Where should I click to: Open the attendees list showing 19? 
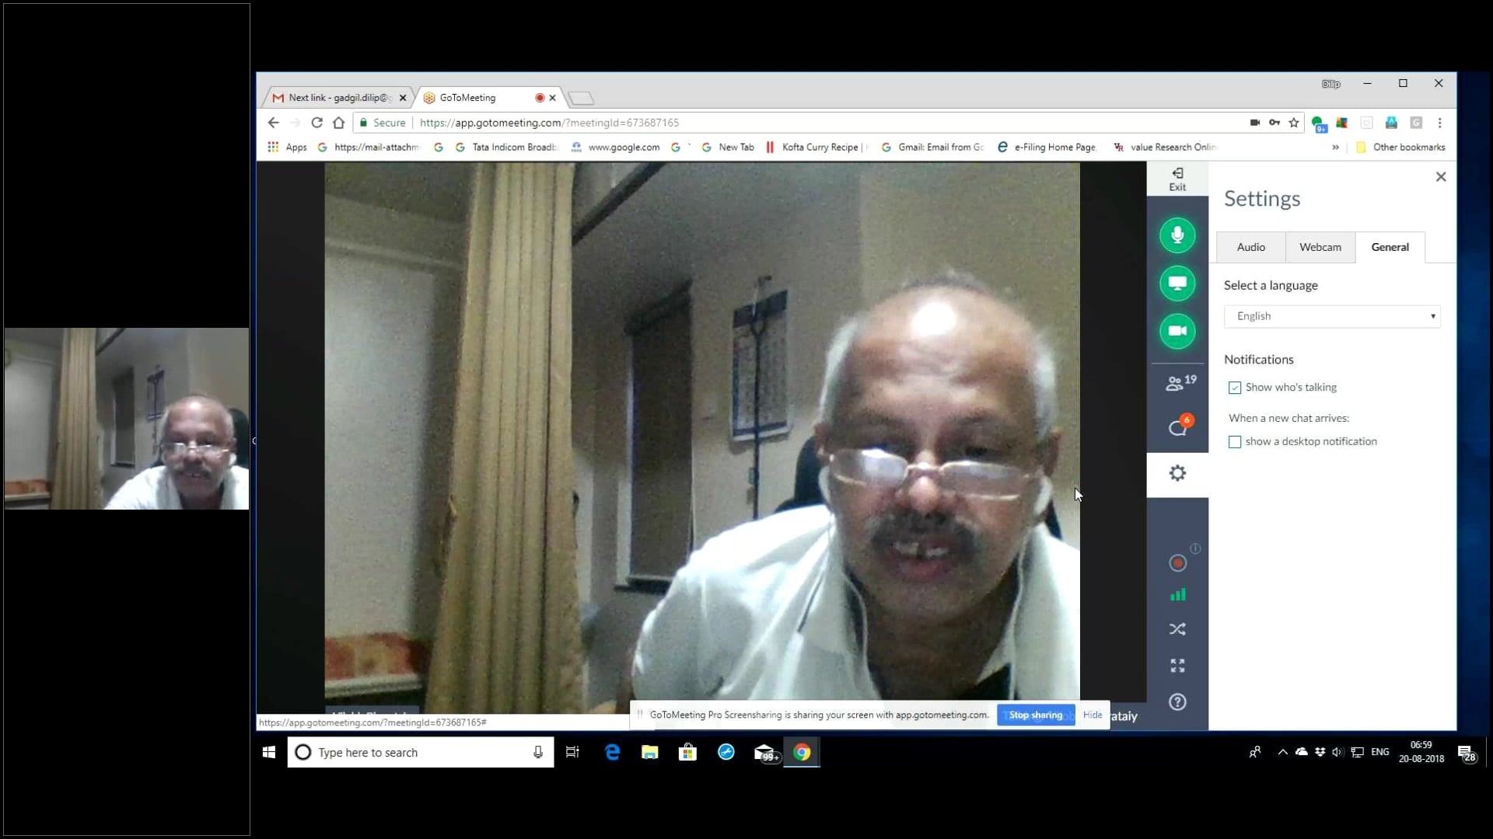[x=1180, y=383]
